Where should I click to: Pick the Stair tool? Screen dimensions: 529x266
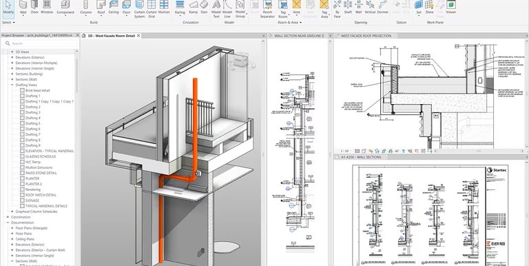(204, 8)
